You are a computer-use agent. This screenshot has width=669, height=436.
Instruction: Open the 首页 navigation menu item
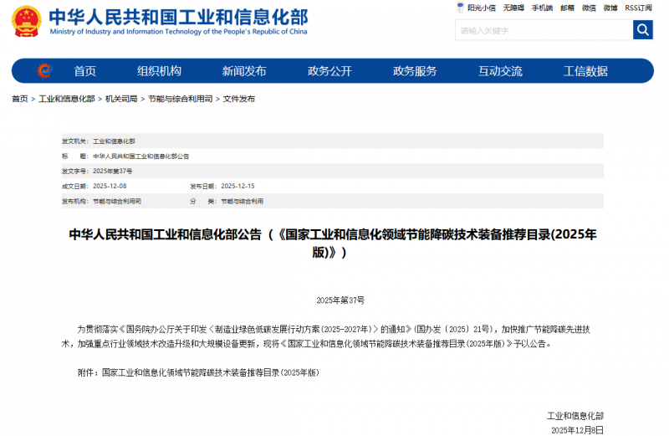pos(85,71)
